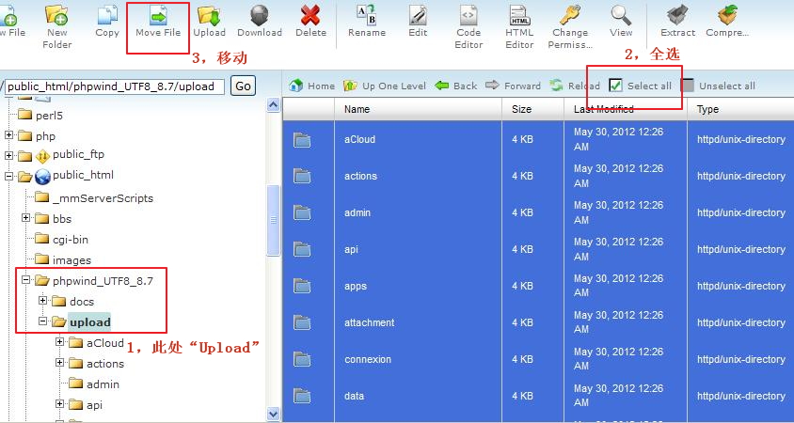794x423 pixels.
Task: Select the upload folder in tree
Action: click(x=89, y=322)
